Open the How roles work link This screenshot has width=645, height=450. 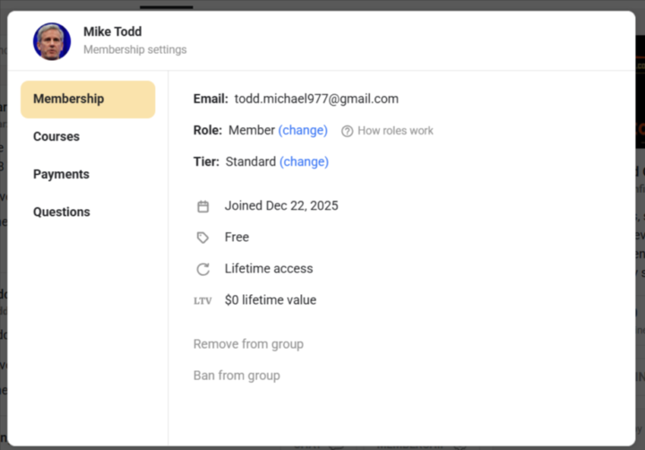[x=395, y=131]
